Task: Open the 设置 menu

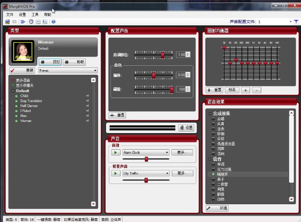Action: pos(22,14)
